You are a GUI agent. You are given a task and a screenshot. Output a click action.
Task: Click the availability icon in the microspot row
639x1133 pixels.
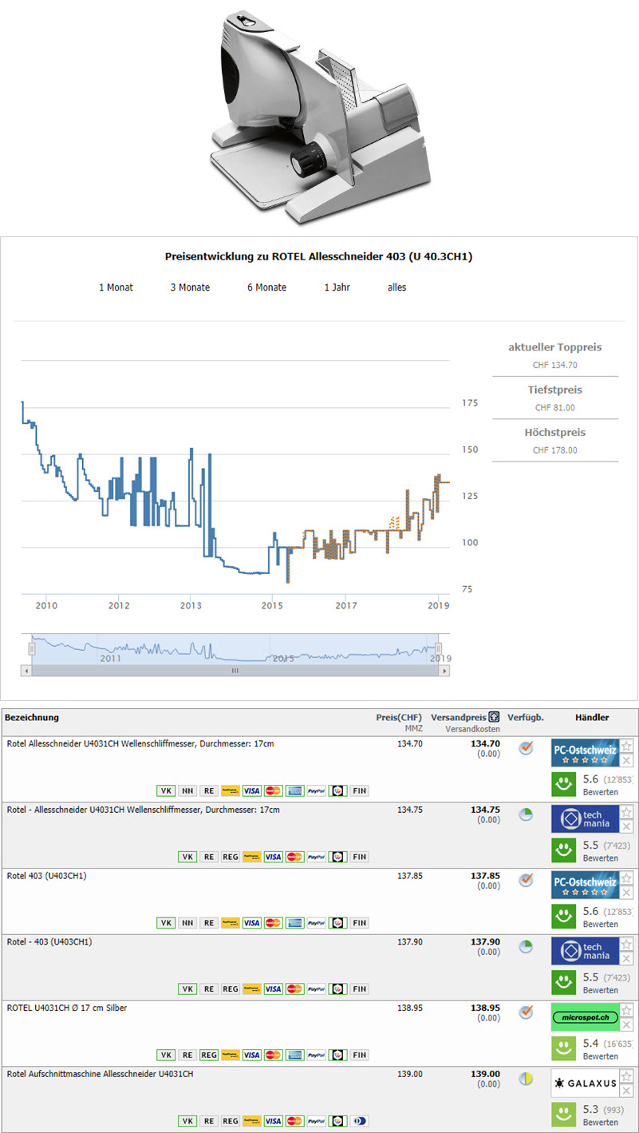pos(526,1012)
